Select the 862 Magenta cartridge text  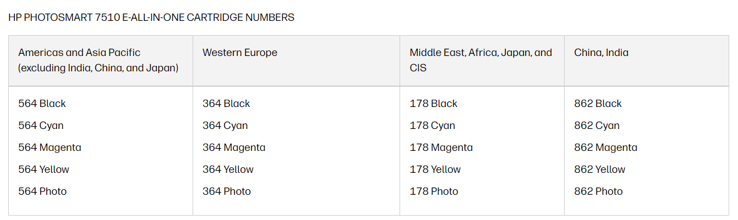[x=605, y=148]
